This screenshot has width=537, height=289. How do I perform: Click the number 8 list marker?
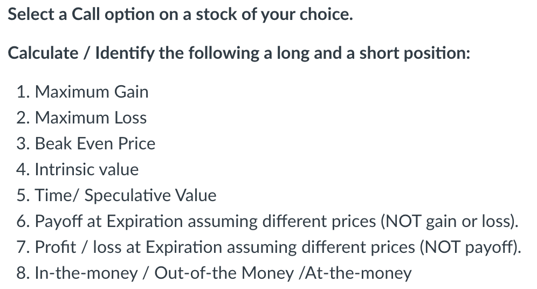coord(23,273)
